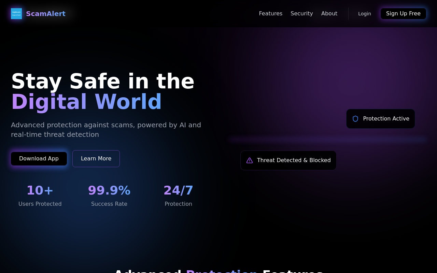
Task: Click the Protection Active badge text
Action: 386,119
